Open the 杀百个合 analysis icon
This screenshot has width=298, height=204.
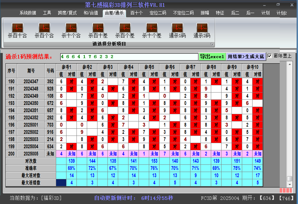[44, 30]
